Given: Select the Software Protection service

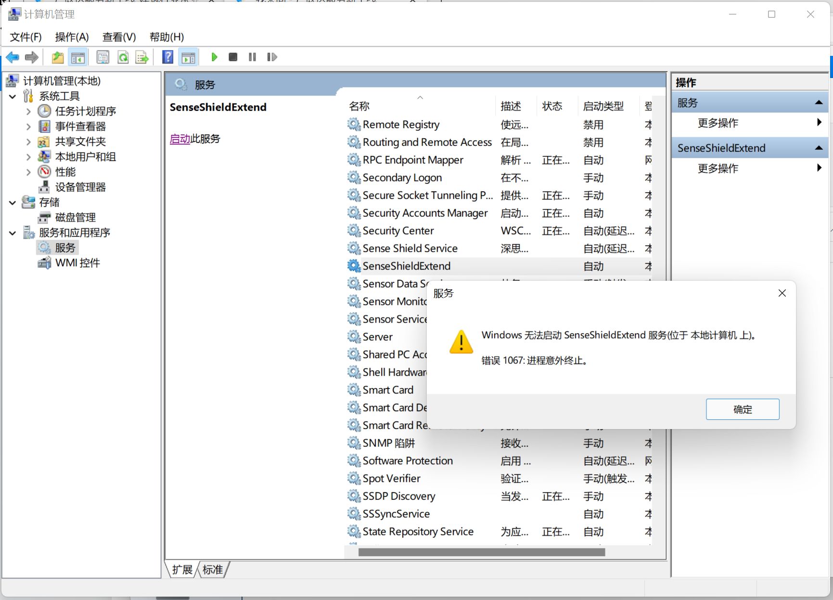Looking at the screenshot, I should click(499, 461).
